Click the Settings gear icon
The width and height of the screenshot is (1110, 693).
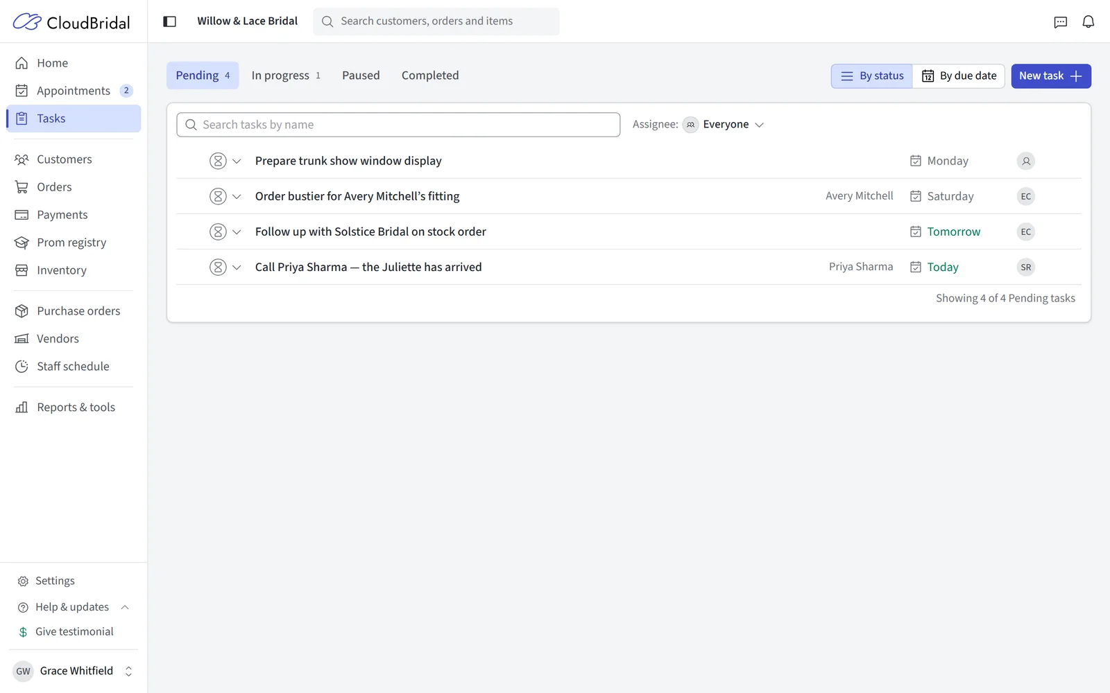[x=23, y=581]
